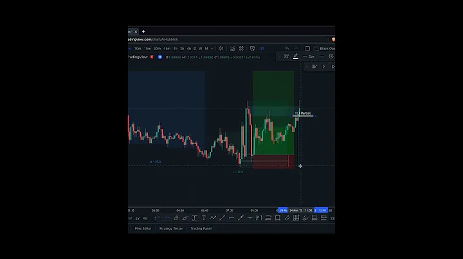
Task: Switch chart to daily D timeframe
Action: click(195, 49)
